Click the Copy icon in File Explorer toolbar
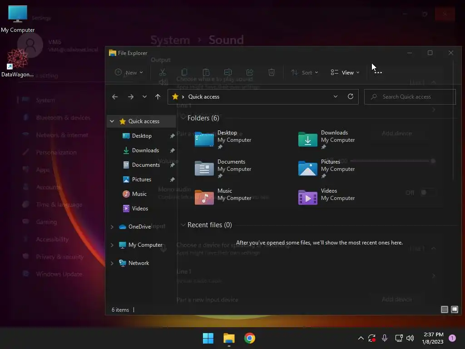The width and height of the screenshot is (465, 349). coord(184,72)
